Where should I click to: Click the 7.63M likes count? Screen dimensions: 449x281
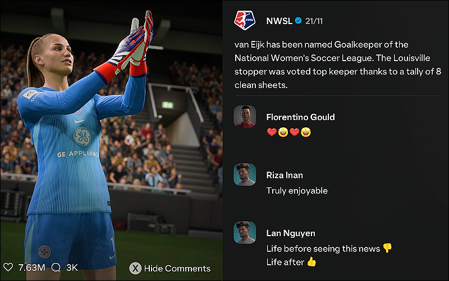click(32, 268)
